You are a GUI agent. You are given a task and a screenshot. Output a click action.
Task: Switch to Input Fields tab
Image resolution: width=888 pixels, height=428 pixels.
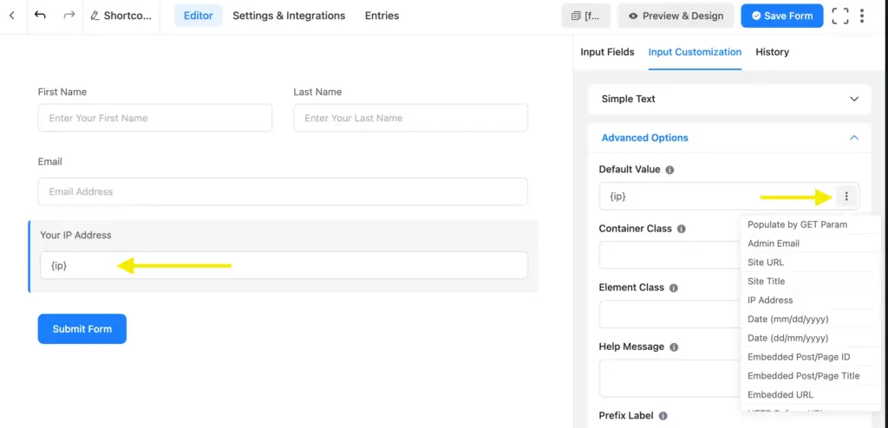click(x=607, y=52)
